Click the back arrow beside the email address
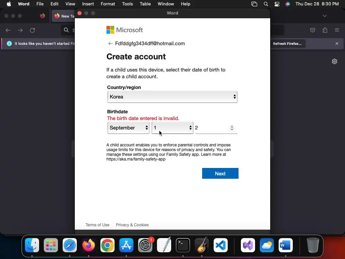This screenshot has height=259, width=345. [x=110, y=44]
